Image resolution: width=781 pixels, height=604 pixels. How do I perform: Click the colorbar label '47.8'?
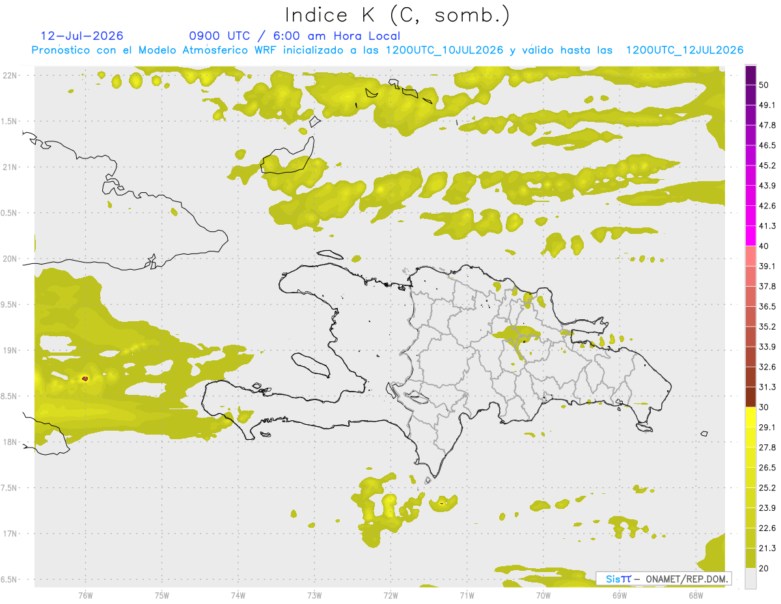coord(767,125)
